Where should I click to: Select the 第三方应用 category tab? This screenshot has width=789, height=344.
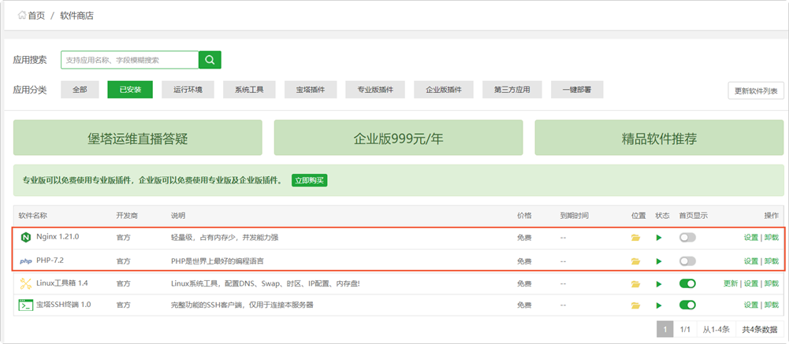pyautogui.click(x=512, y=90)
